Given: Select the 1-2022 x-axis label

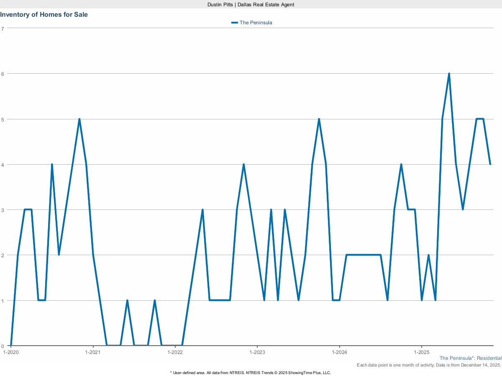Looking at the screenshot, I should coord(175,352).
